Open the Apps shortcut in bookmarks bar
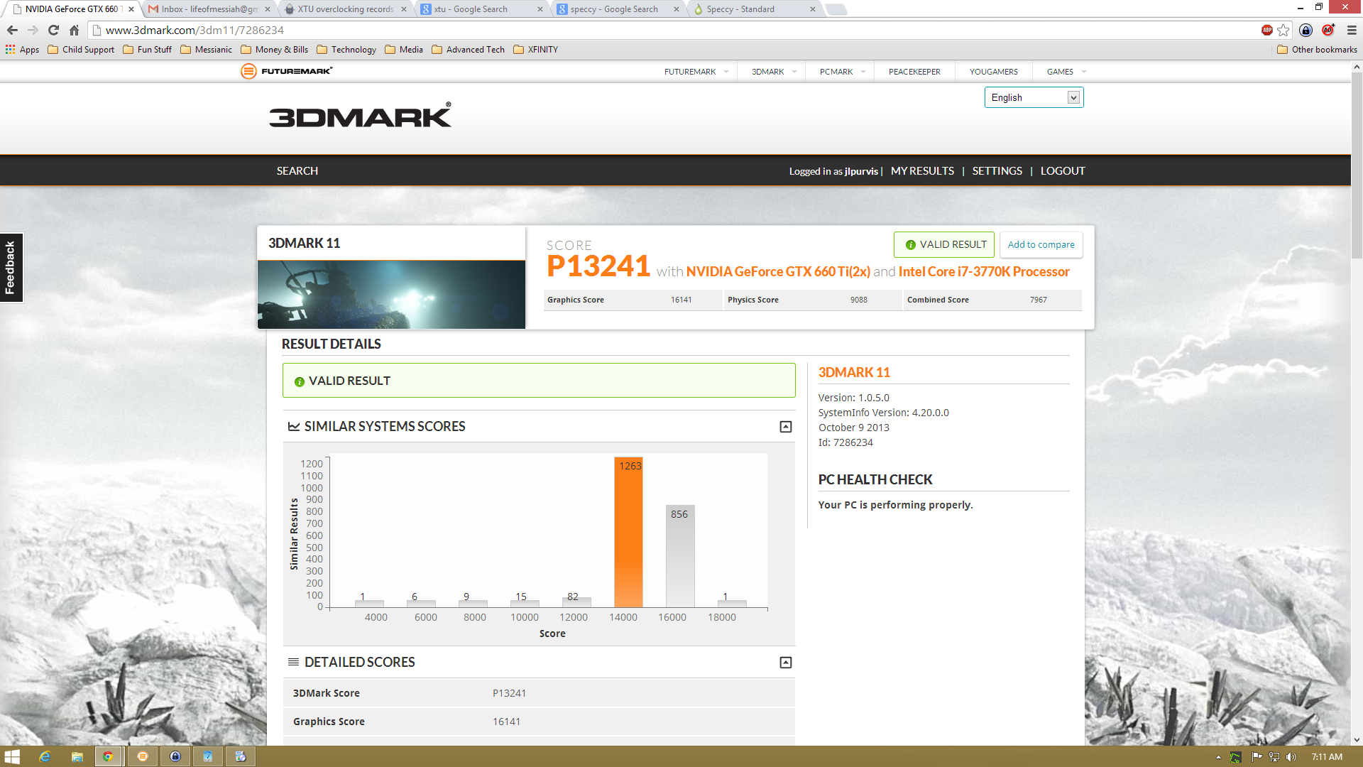 (x=22, y=50)
